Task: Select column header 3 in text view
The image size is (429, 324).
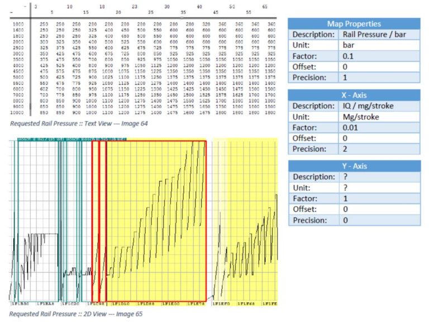Action: (x=36, y=7)
